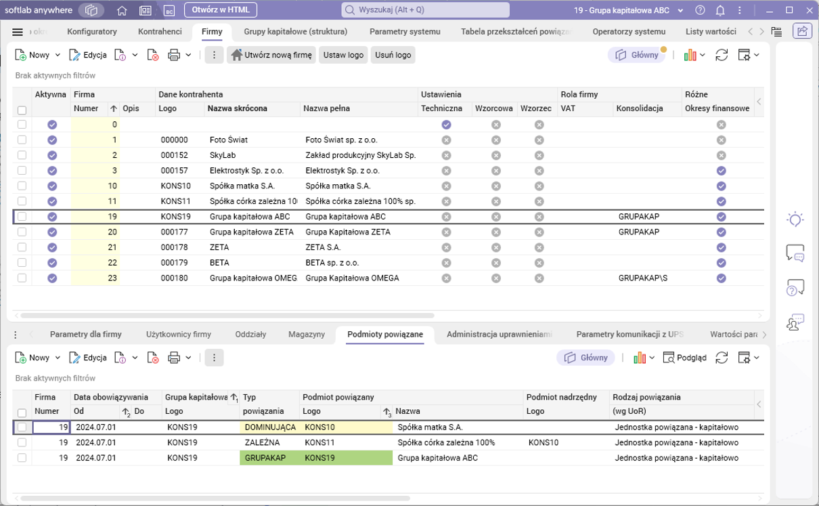This screenshot has width=819, height=506.
Task: Click the Utwórz nową firmę button
Action: 271,56
